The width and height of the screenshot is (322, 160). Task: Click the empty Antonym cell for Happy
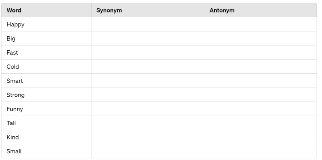(x=260, y=25)
